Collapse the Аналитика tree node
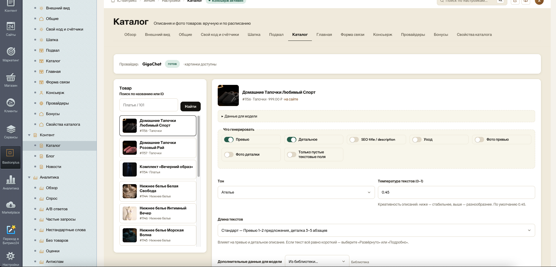556x267 pixels. tap(29, 177)
